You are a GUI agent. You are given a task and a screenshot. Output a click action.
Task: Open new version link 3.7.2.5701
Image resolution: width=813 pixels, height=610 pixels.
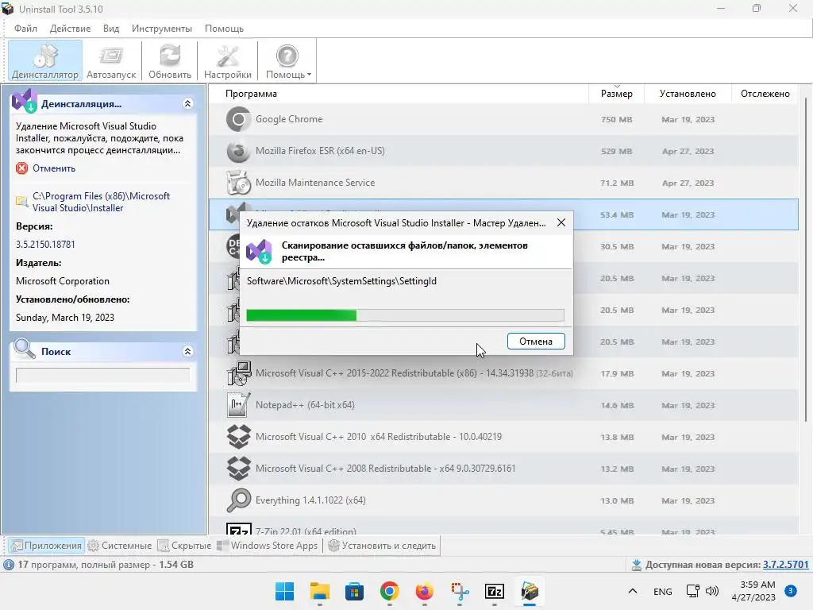tap(785, 565)
